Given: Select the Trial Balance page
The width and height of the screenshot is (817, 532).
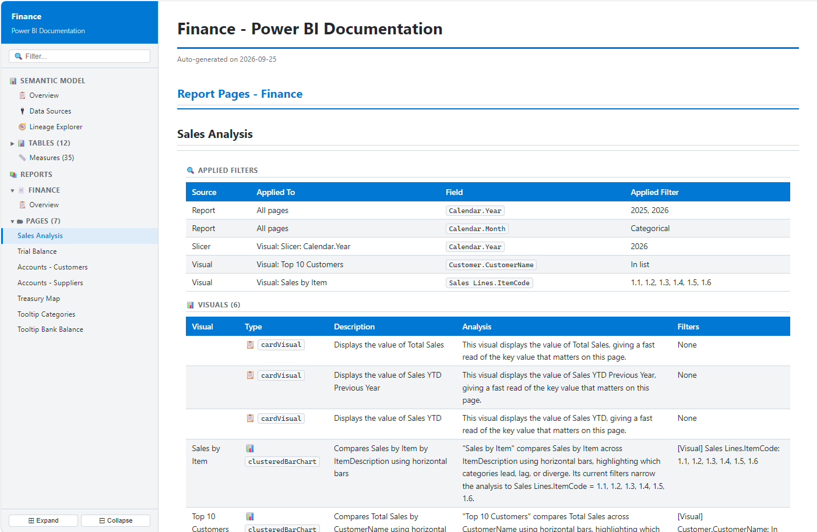Looking at the screenshot, I should [x=37, y=251].
